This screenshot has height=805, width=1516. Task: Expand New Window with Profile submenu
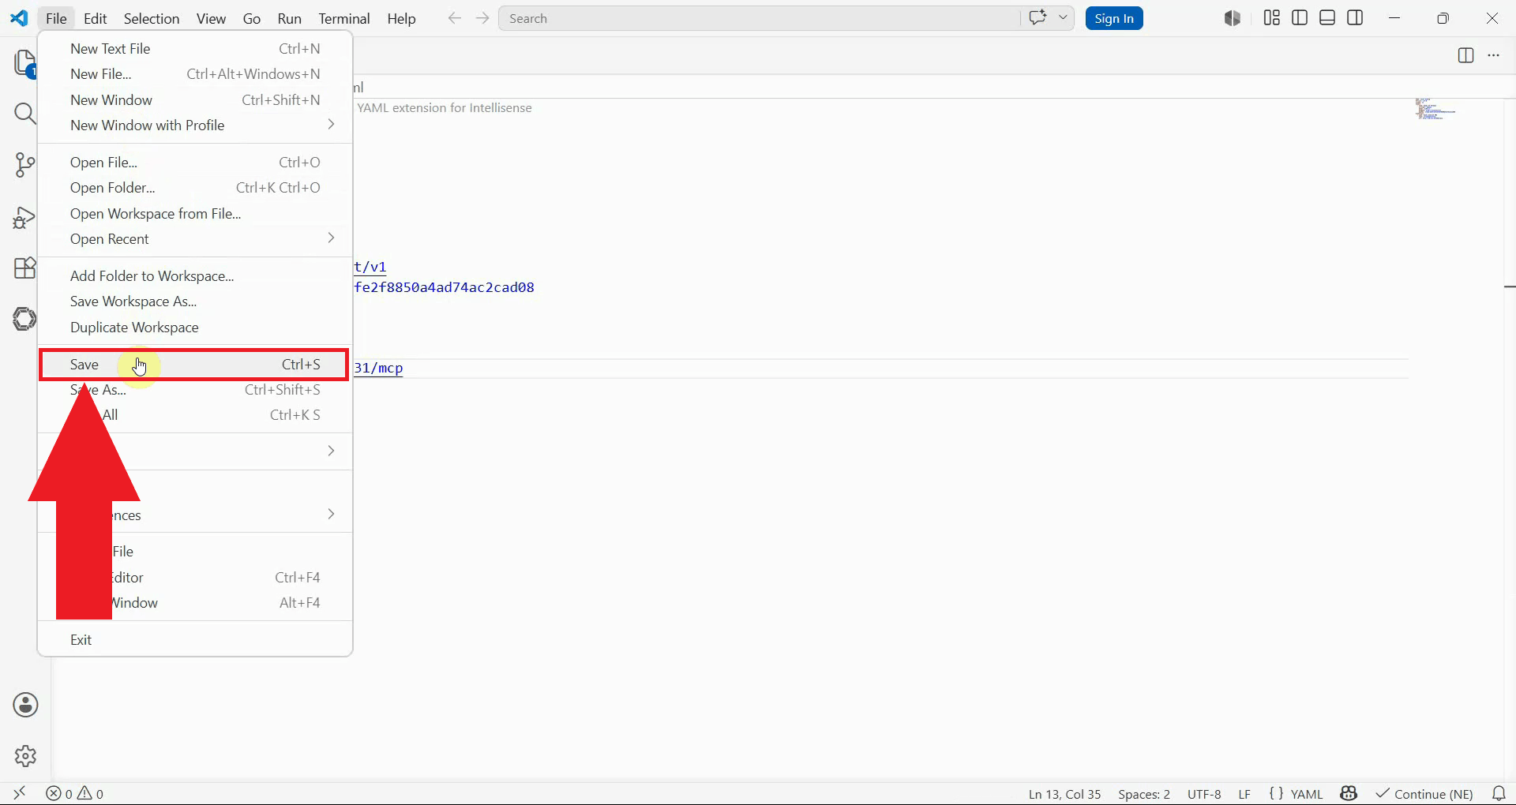click(195, 125)
